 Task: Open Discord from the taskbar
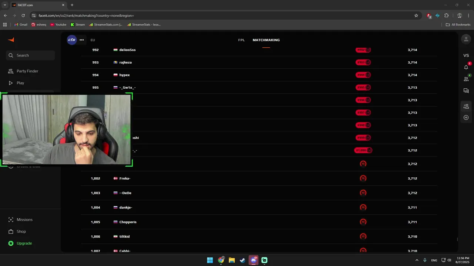pyautogui.click(x=254, y=260)
